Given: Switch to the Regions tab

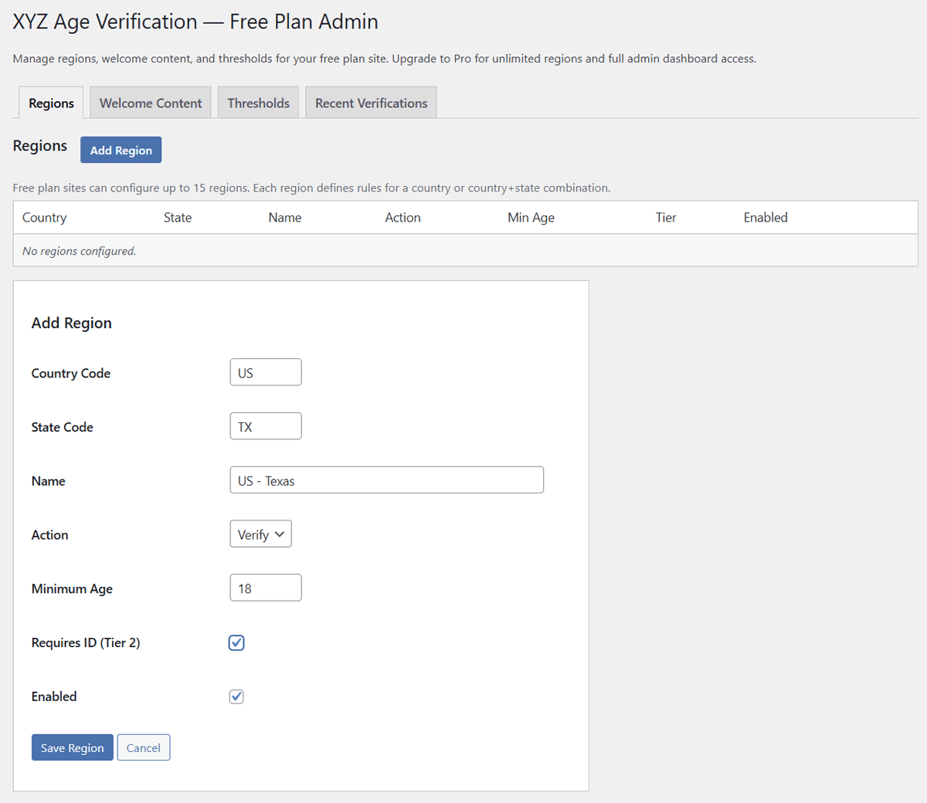Looking at the screenshot, I should pyautogui.click(x=51, y=103).
